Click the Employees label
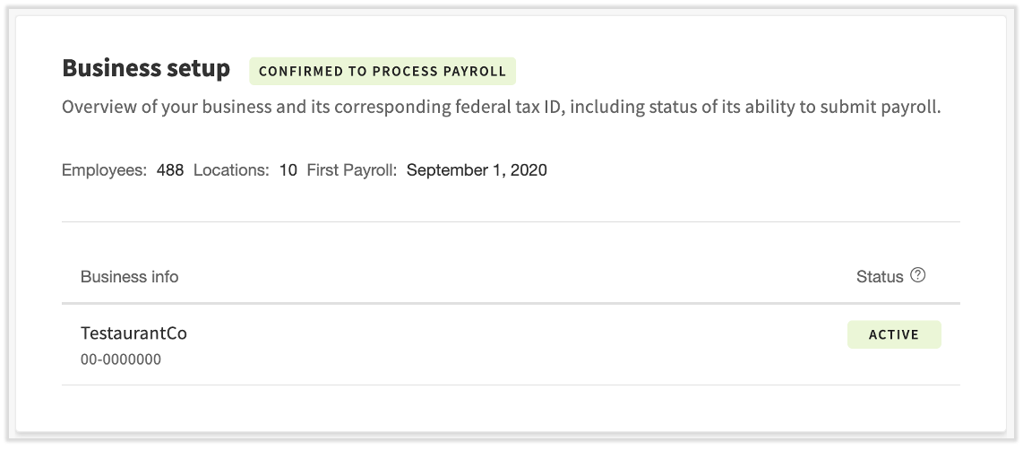Viewport: 1023px width, 450px height. (104, 170)
